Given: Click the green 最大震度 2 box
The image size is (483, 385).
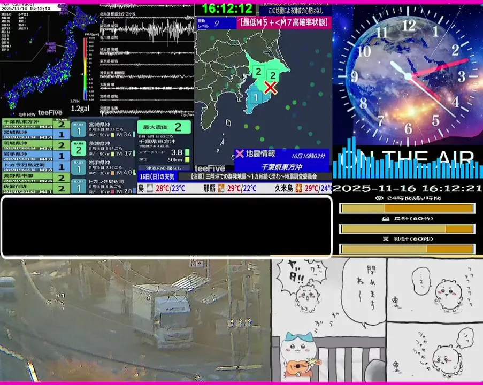Looking at the screenshot, I should click(164, 127).
